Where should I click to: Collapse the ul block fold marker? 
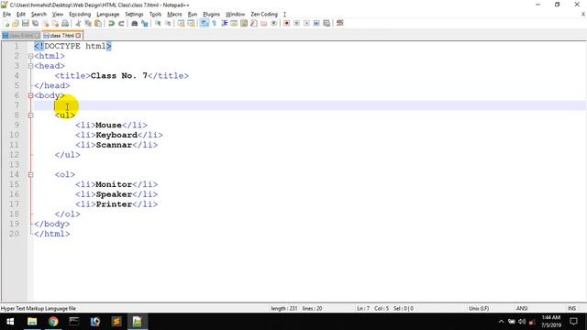30,115
